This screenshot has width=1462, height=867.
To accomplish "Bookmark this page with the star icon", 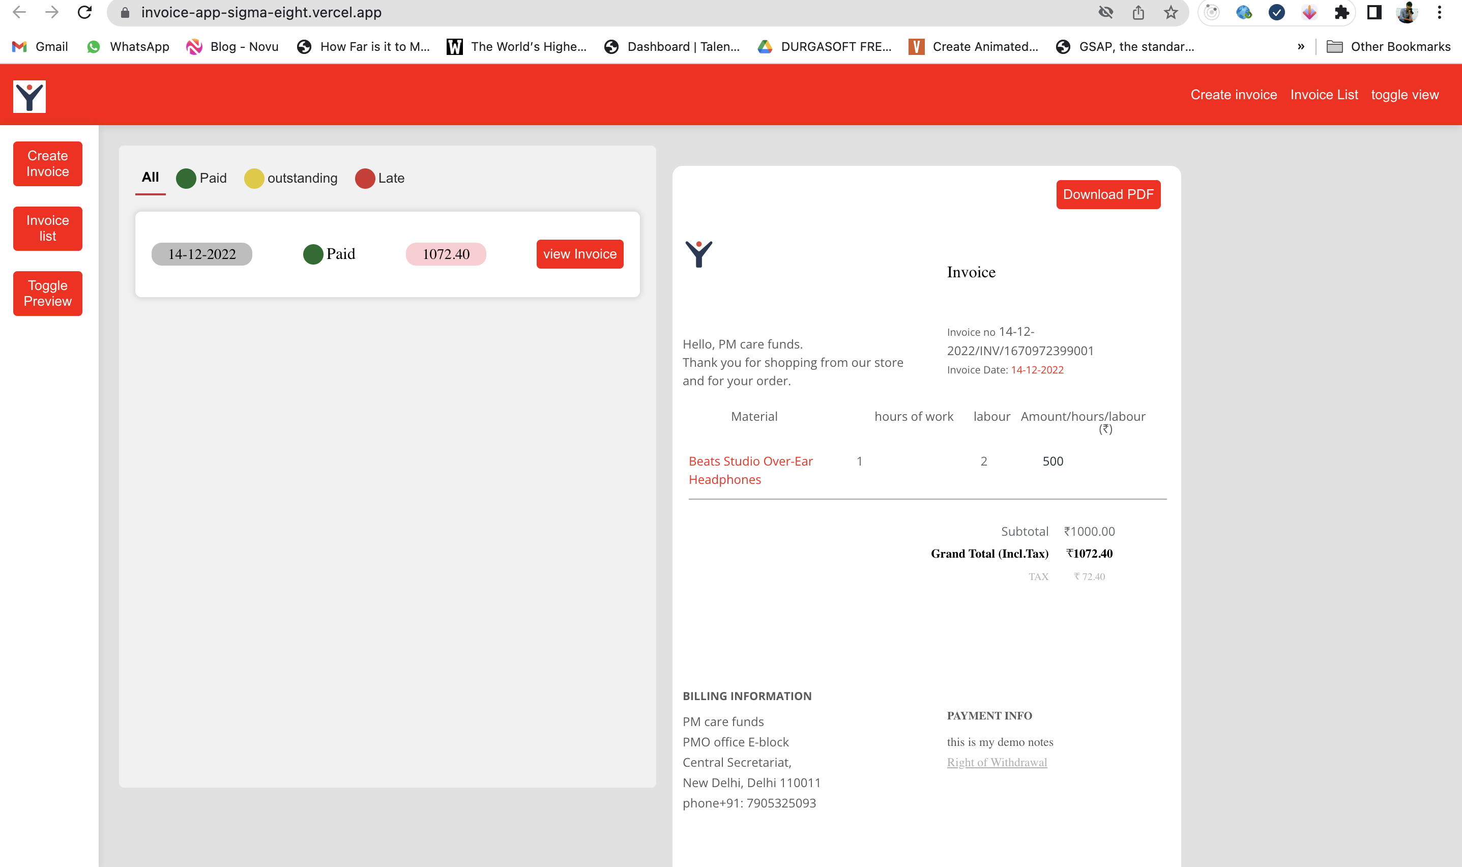I will click(x=1170, y=12).
